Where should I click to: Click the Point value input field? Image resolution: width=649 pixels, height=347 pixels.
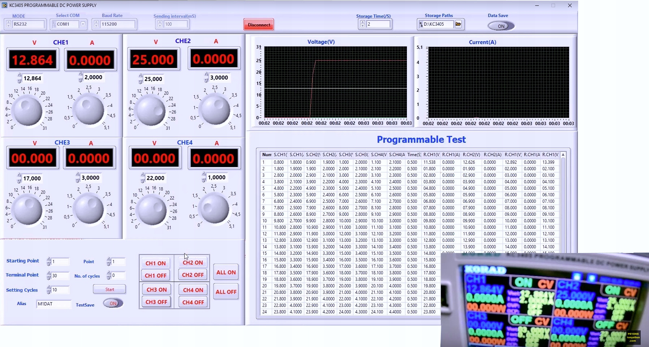tap(118, 261)
